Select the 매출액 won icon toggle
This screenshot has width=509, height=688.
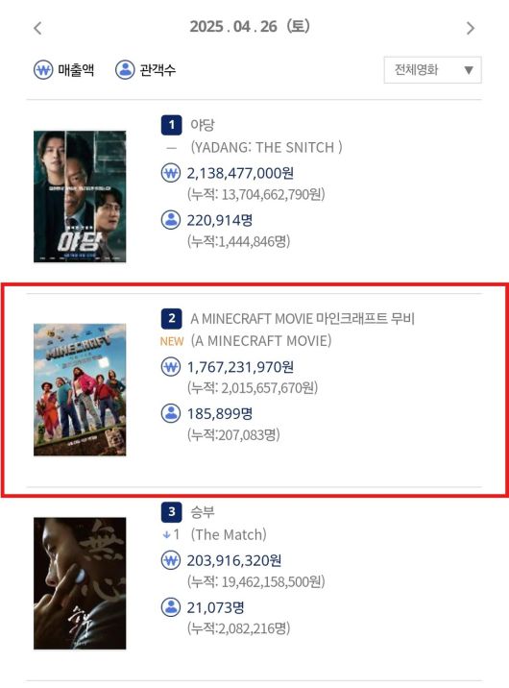pos(43,70)
